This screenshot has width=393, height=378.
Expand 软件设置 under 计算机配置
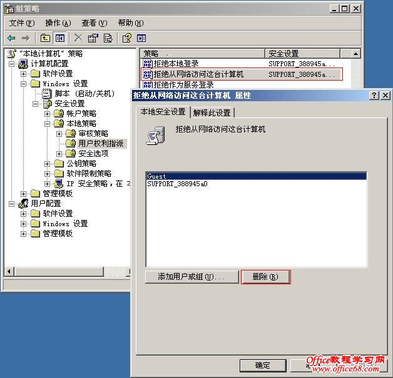pos(23,74)
